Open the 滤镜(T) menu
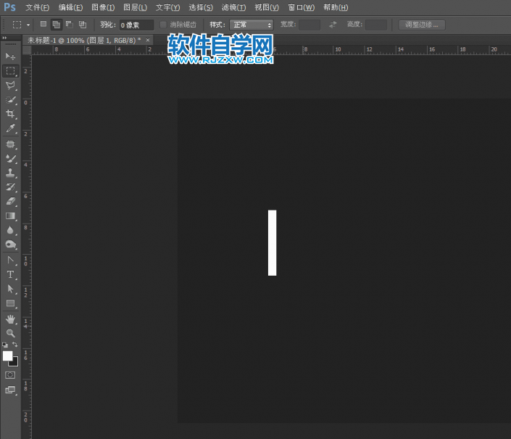Viewport: 511px width, 439px height. click(x=233, y=7)
